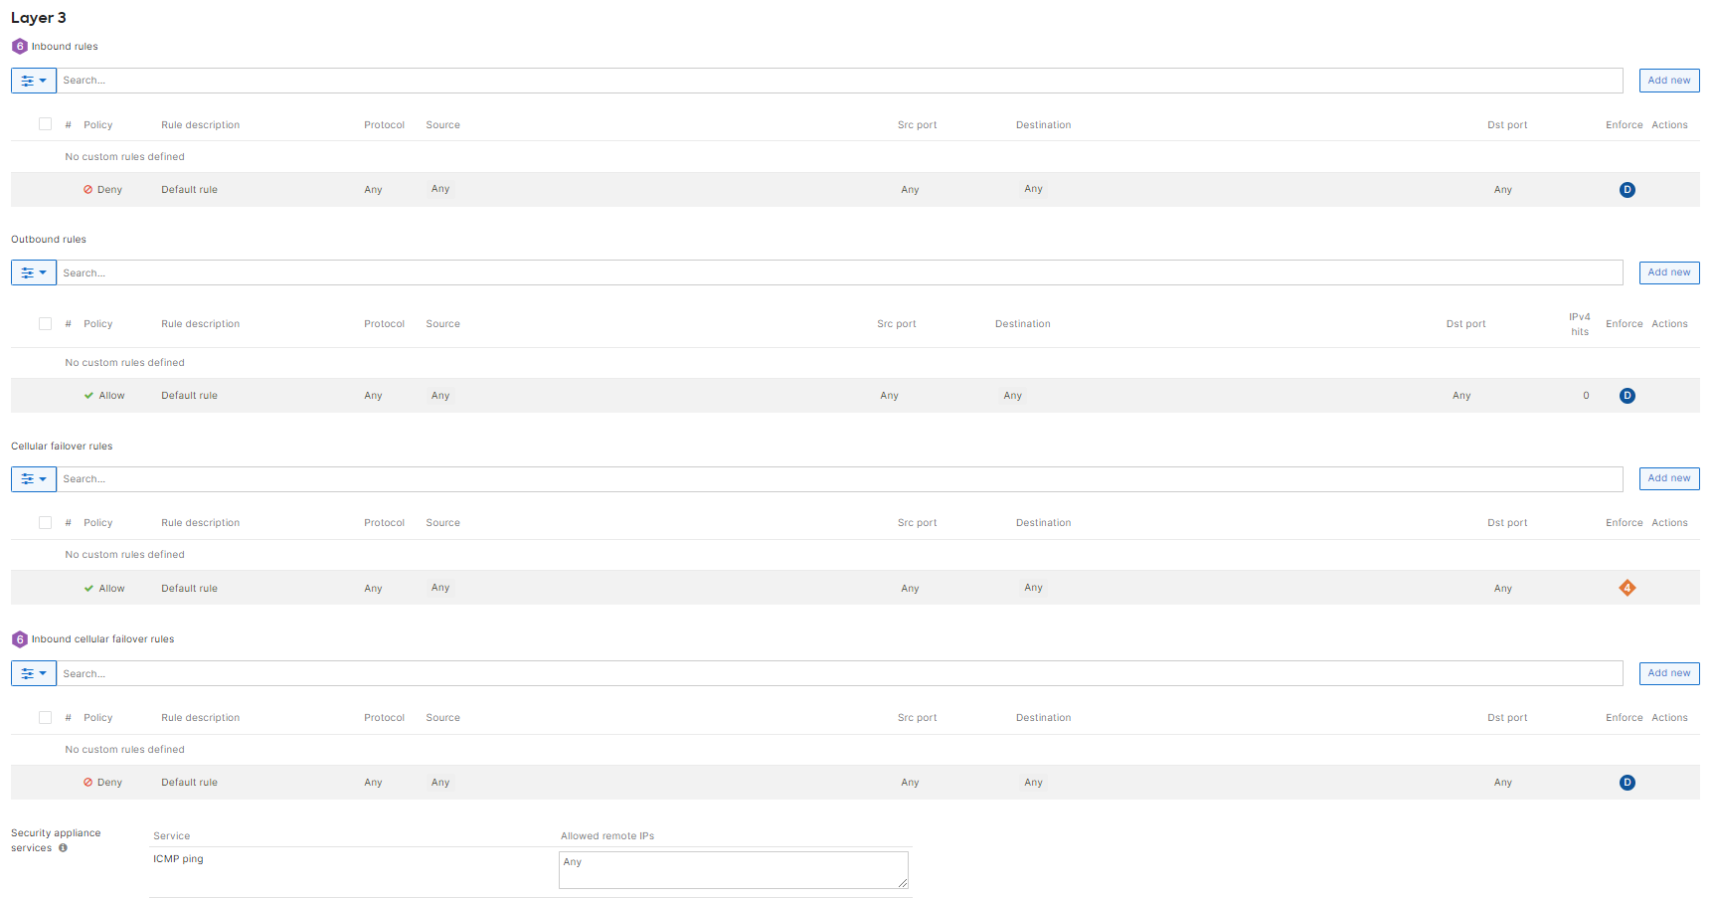The height and width of the screenshot is (900, 1715).
Task: Click the D badge on the Outbound default rule
Action: click(1628, 395)
